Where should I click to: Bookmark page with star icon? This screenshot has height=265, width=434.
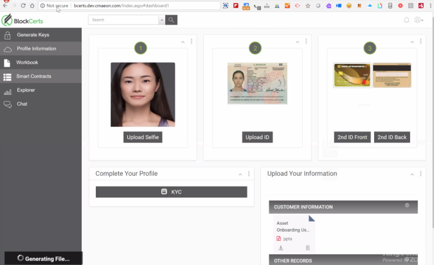click(x=308, y=6)
